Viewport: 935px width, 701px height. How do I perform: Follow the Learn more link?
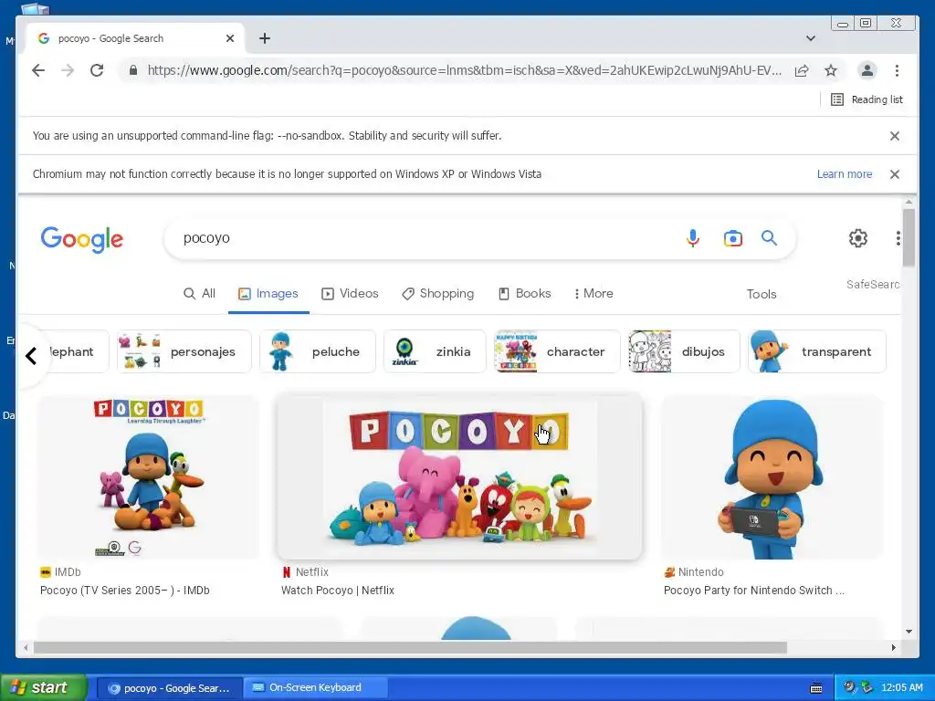tap(845, 174)
